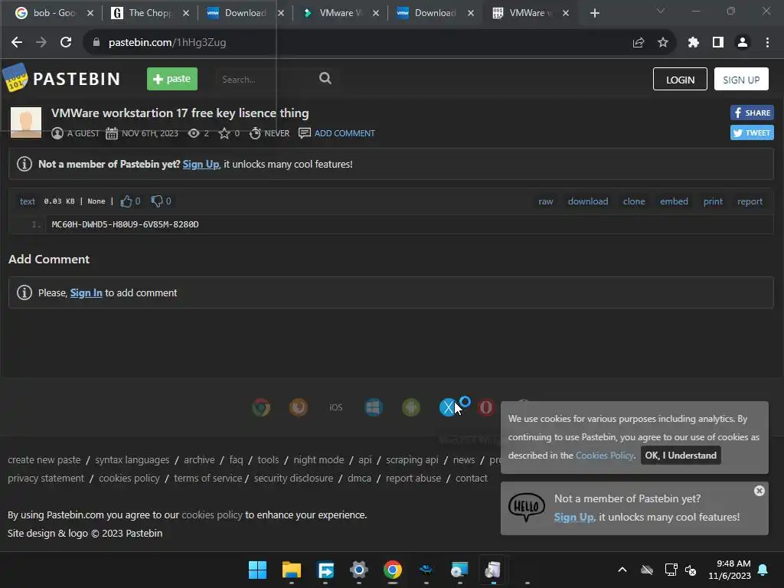784x588 pixels.
Task: Open the Firefox add-on icon in the footer
Action: tap(299, 407)
